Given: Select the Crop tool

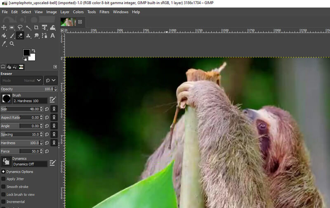Looking at the screenshot, I should (x=36, y=27).
